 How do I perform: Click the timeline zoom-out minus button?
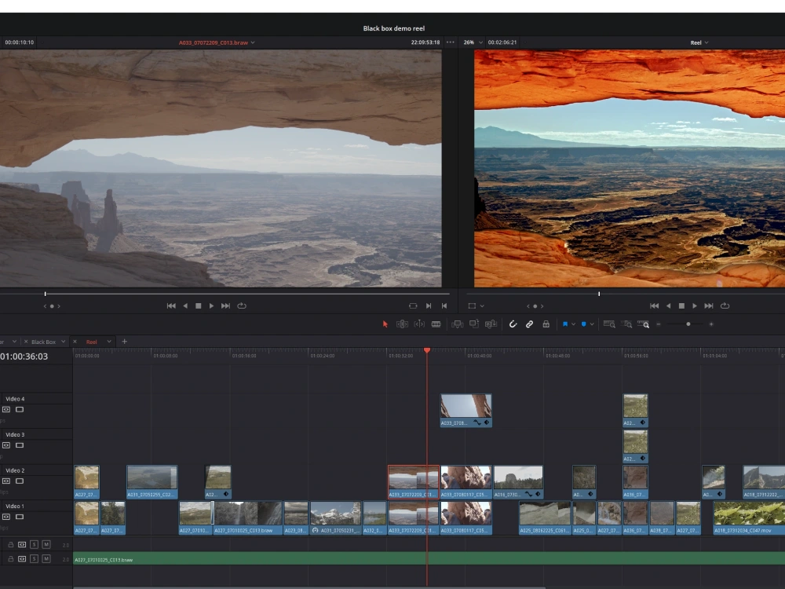click(x=659, y=324)
